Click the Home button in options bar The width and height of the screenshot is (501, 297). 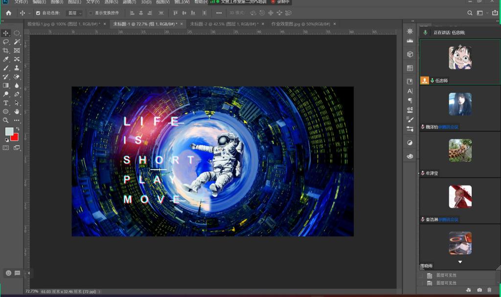(8, 13)
